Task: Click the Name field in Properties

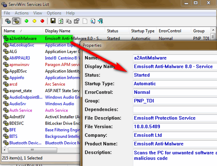Action: [x=175, y=58]
